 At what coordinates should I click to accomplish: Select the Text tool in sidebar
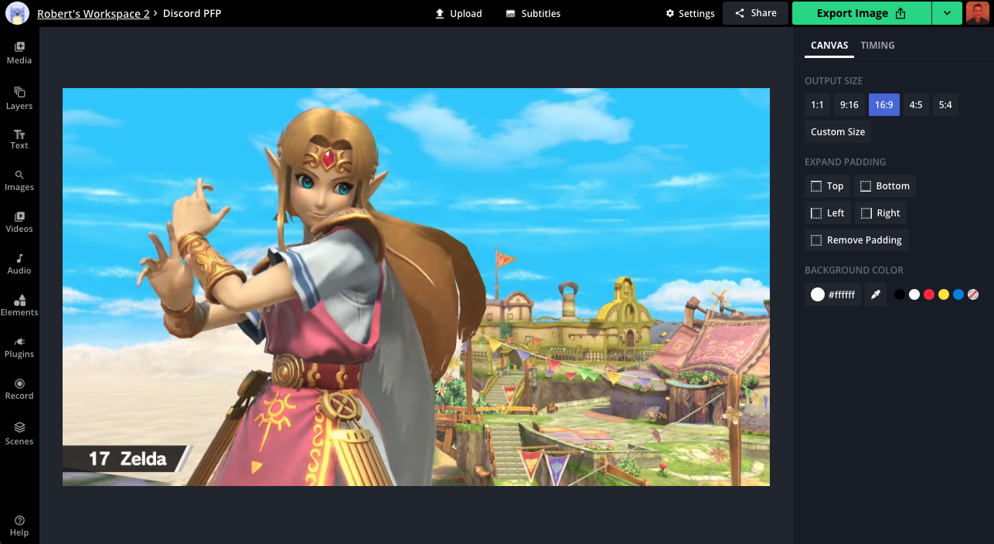19,139
